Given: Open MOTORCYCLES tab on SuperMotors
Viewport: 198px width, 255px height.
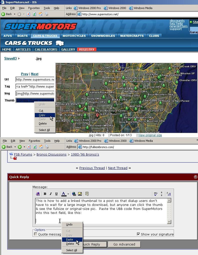Looking at the screenshot, I should pyautogui.click(x=74, y=36).
